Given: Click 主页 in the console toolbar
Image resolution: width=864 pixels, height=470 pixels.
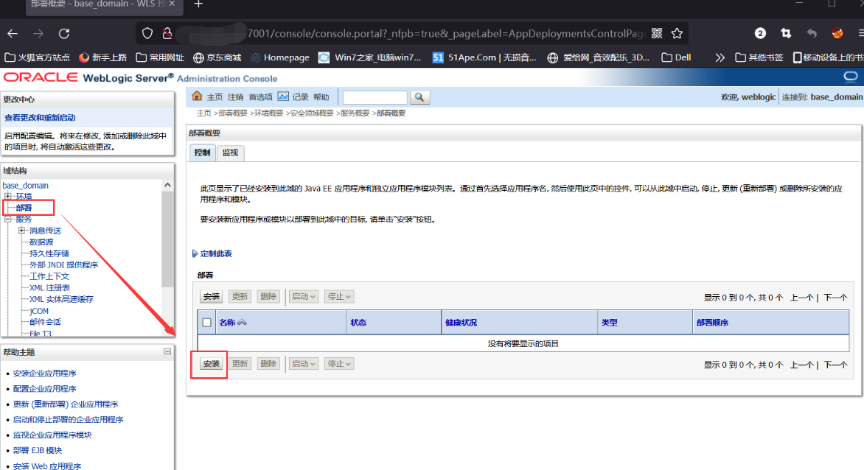Looking at the screenshot, I should pos(215,97).
